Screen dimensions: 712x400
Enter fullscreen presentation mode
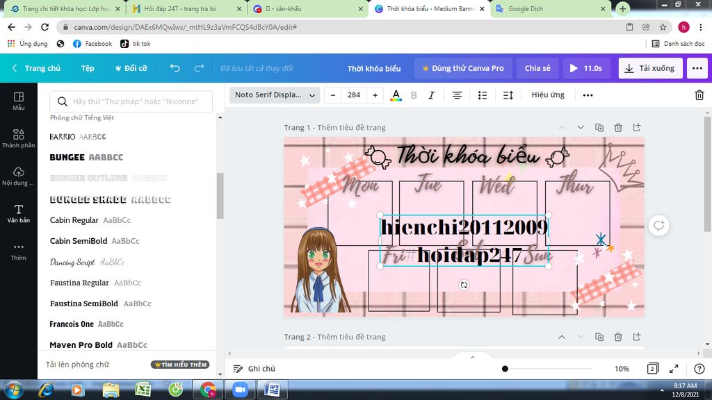(x=674, y=369)
